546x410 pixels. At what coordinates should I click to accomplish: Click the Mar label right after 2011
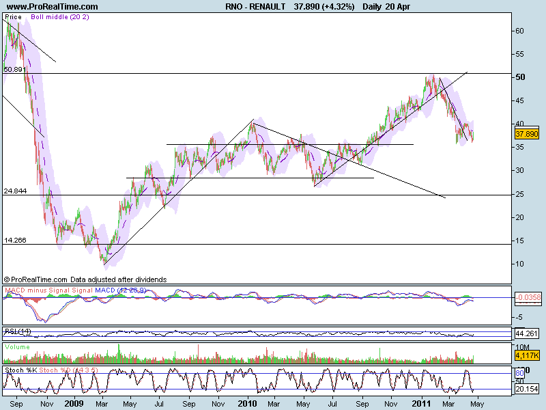pos(448,404)
